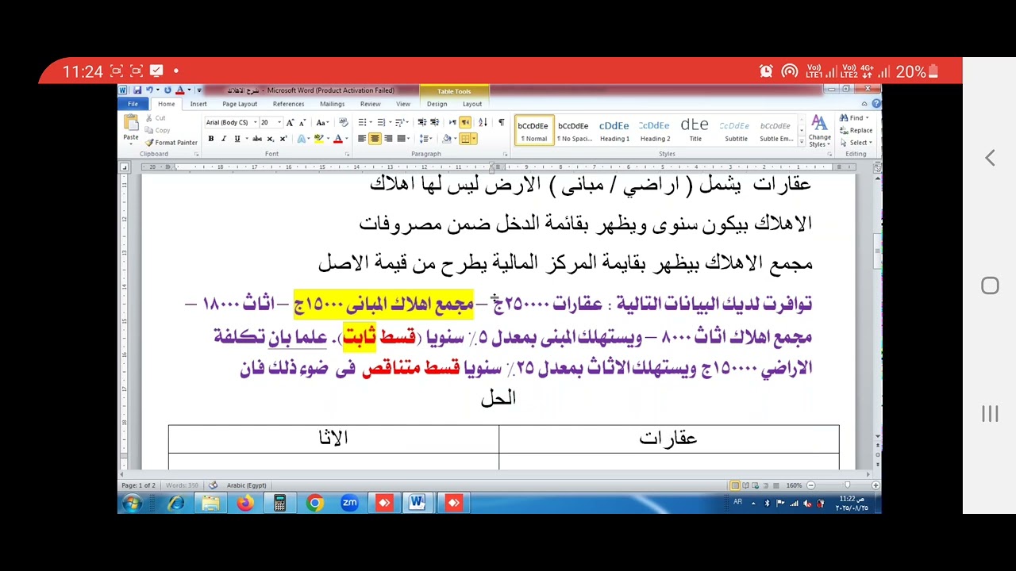
Task: Click the zoom slider handle
Action: pos(847,485)
